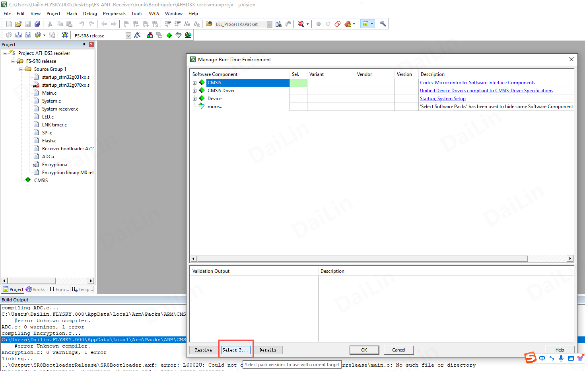
Task: Click the Manage Run-Time Environment green diamond icon
Action: point(169,35)
